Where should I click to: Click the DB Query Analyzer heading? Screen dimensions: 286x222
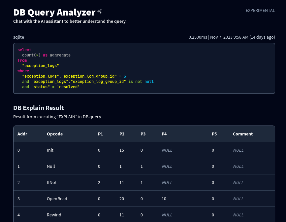(x=54, y=13)
